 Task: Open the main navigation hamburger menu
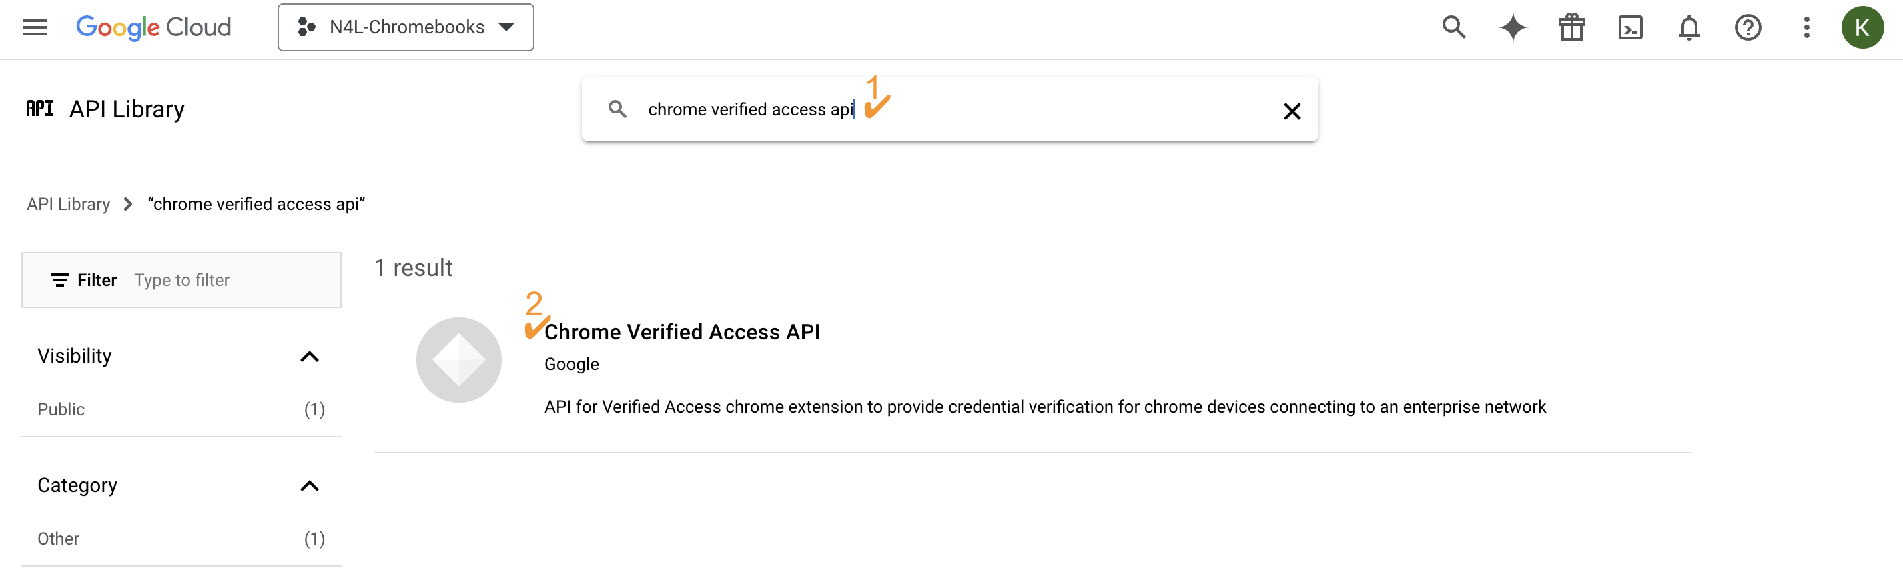click(34, 27)
